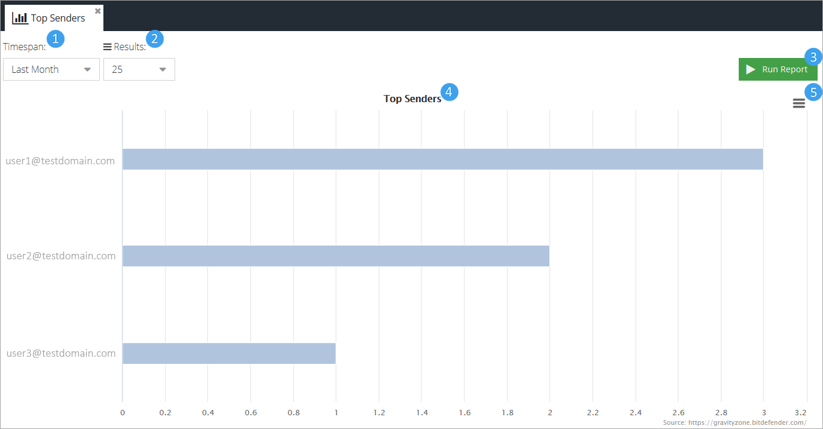Switch to the Top Senders tab

tap(57, 18)
